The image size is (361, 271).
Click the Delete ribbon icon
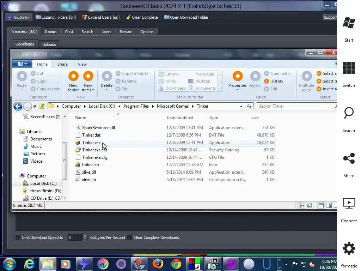pos(106,76)
